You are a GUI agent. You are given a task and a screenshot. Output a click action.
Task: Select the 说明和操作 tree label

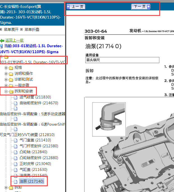24,73
